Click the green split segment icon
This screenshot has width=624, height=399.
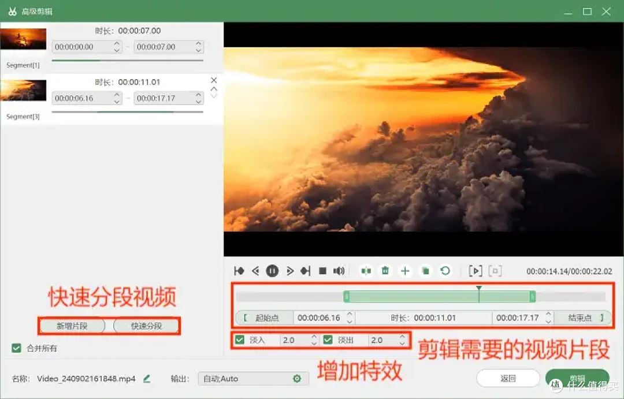tap(366, 271)
